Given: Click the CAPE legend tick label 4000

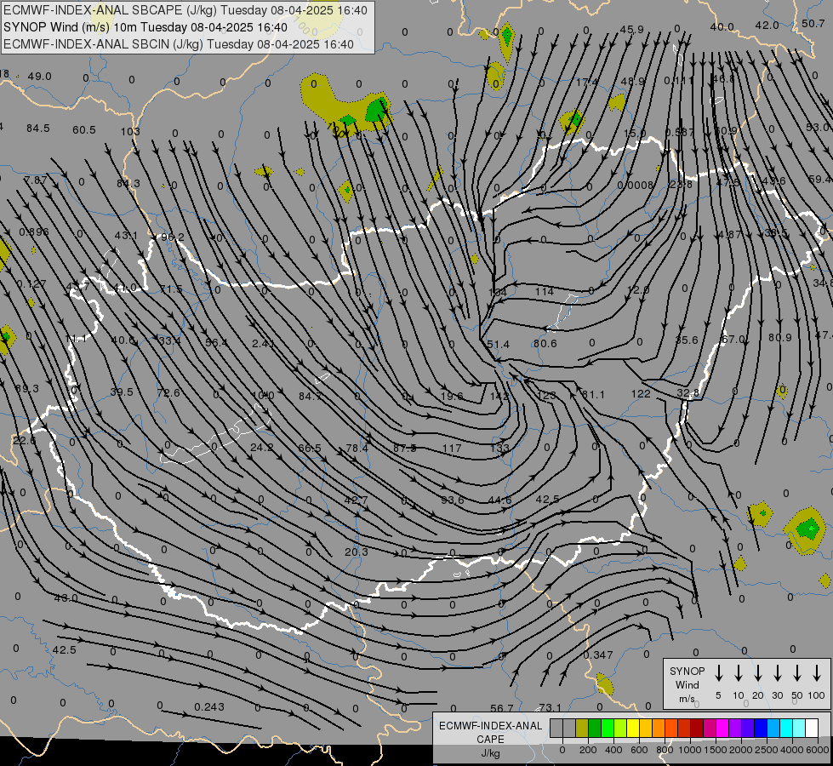Looking at the screenshot, I should point(792,750).
